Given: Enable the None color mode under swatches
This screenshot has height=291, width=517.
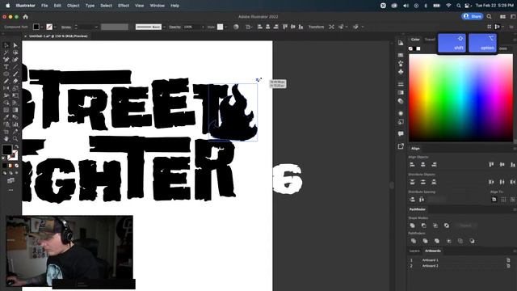Looking at the screenshot, I should click(16, 166).
